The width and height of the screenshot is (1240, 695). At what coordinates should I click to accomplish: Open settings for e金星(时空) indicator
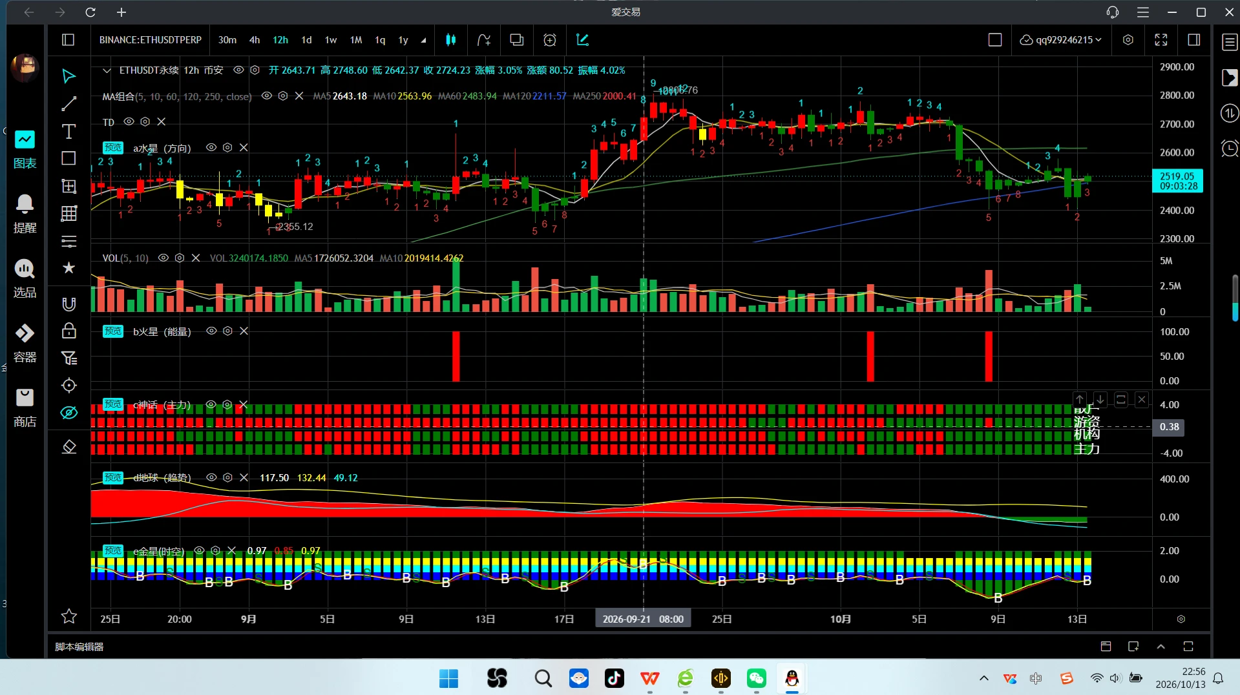pyautogui.click(x=215, y=550)
